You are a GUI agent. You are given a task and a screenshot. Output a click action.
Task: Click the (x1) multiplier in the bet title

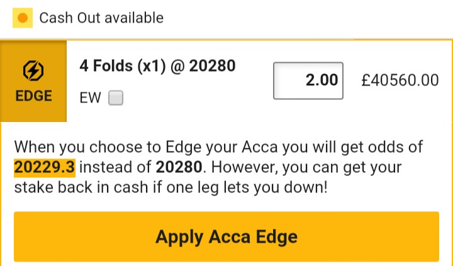click(149, 66)
